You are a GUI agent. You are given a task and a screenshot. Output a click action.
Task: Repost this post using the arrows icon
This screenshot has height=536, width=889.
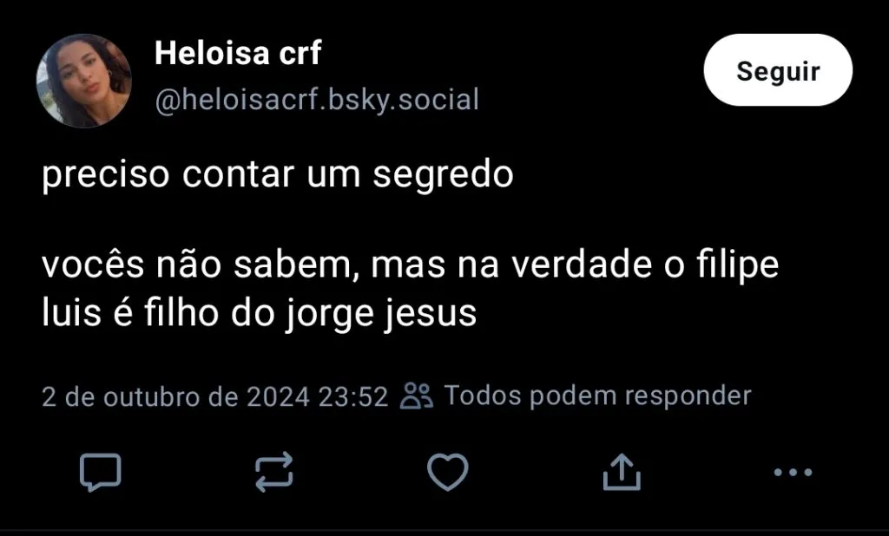coord(274,472)
